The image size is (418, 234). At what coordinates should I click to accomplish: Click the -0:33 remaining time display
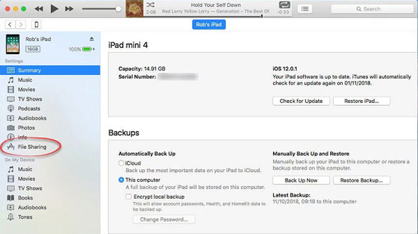click(283, 12)
